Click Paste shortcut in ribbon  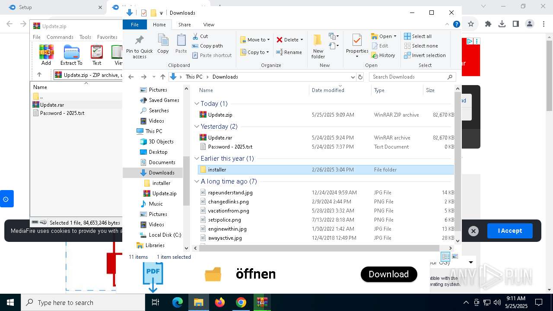coord(212,55)
